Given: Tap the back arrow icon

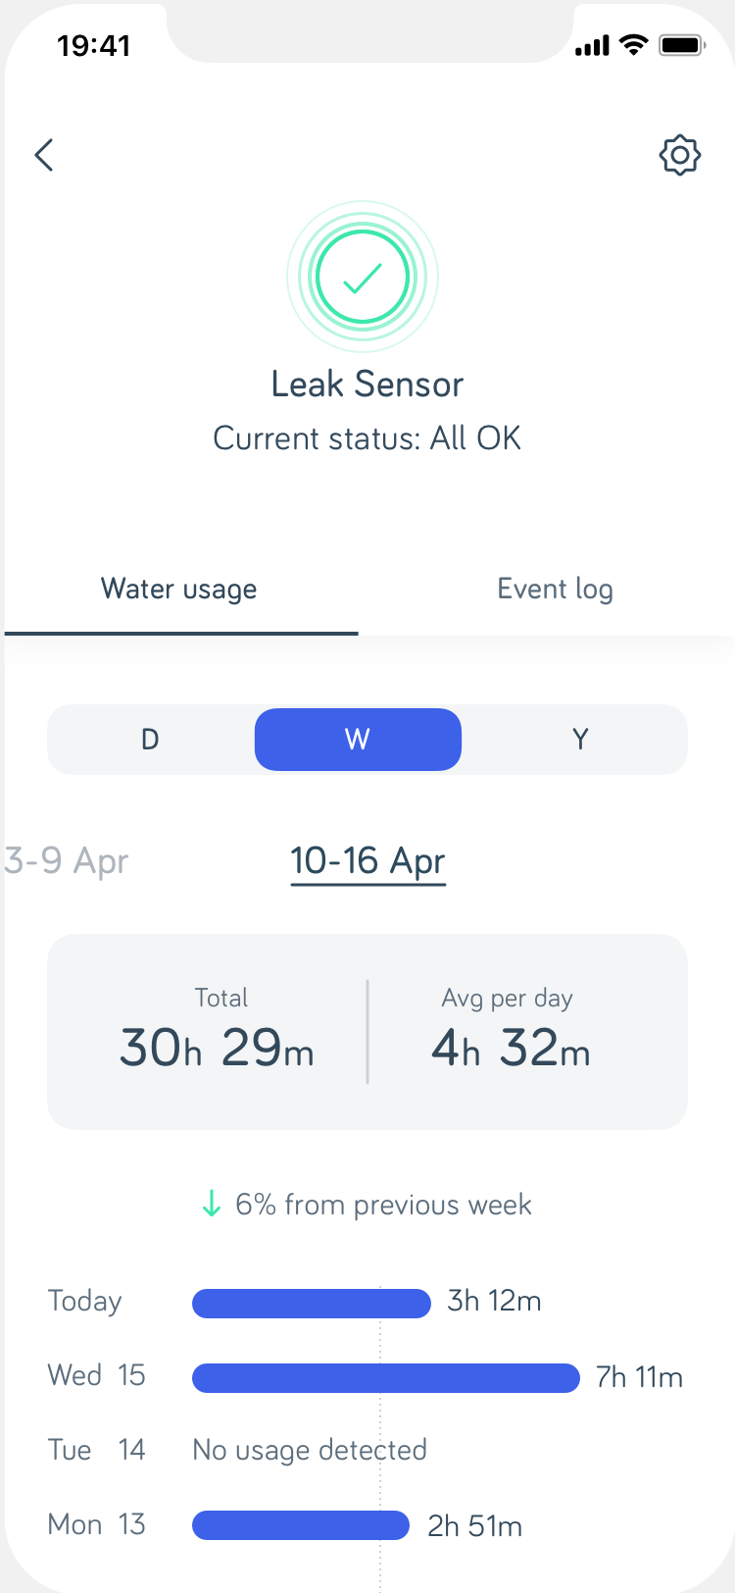Looking at the screenshot, I should (x=44, y=155).
